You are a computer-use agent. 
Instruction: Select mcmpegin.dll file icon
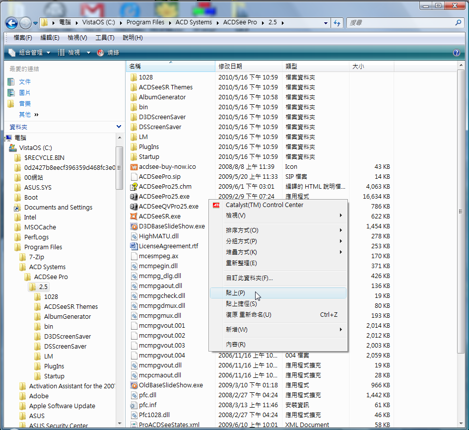[x=134, y=266]
